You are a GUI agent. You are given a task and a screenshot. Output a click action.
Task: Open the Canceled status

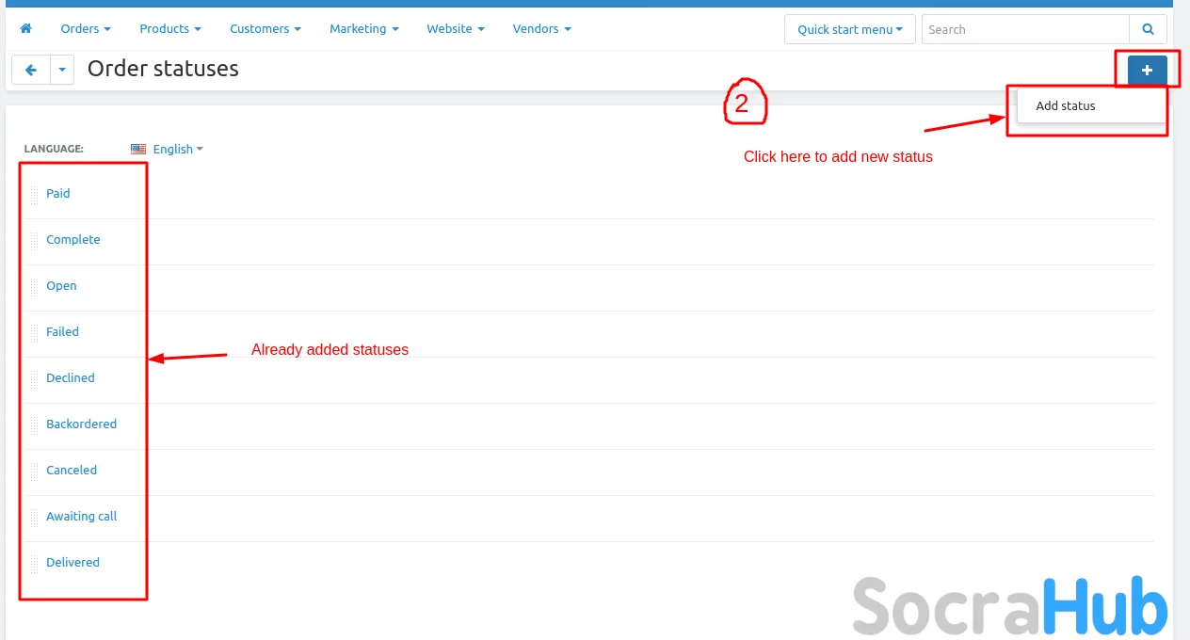pyautogui.click(x=72, y=471)
